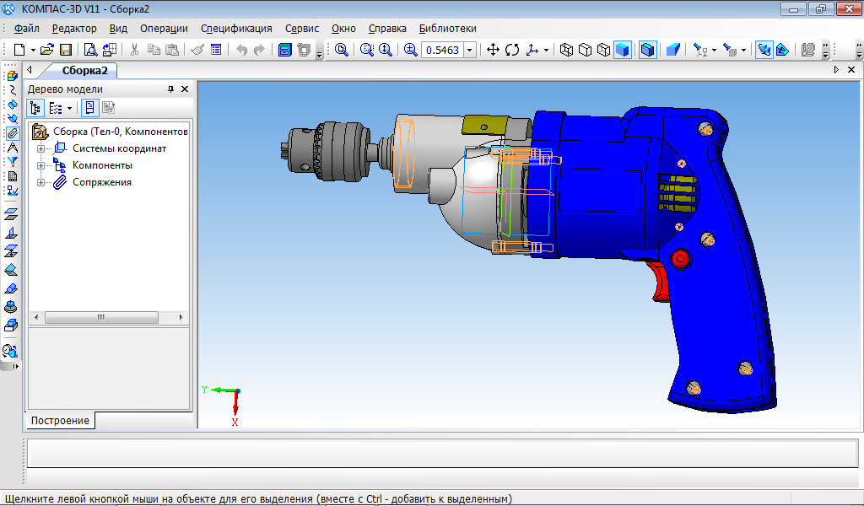This screenshot has height=506, width=864.
Task: Toggle shaded with edges display mode
Action: point(648,50)
